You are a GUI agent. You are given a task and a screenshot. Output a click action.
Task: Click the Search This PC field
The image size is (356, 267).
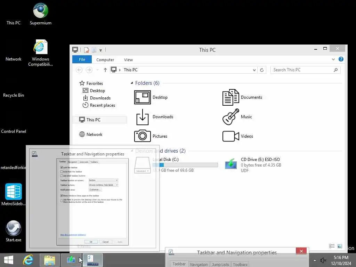click(x=305, y=70)
